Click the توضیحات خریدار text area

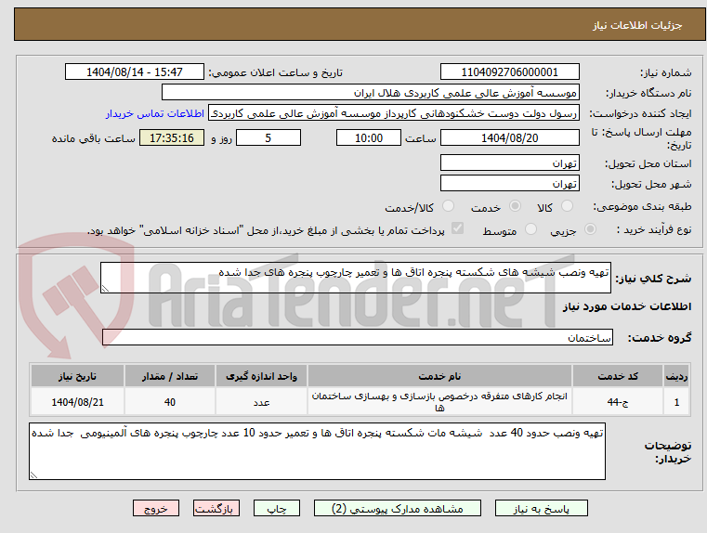coord(317,451)
